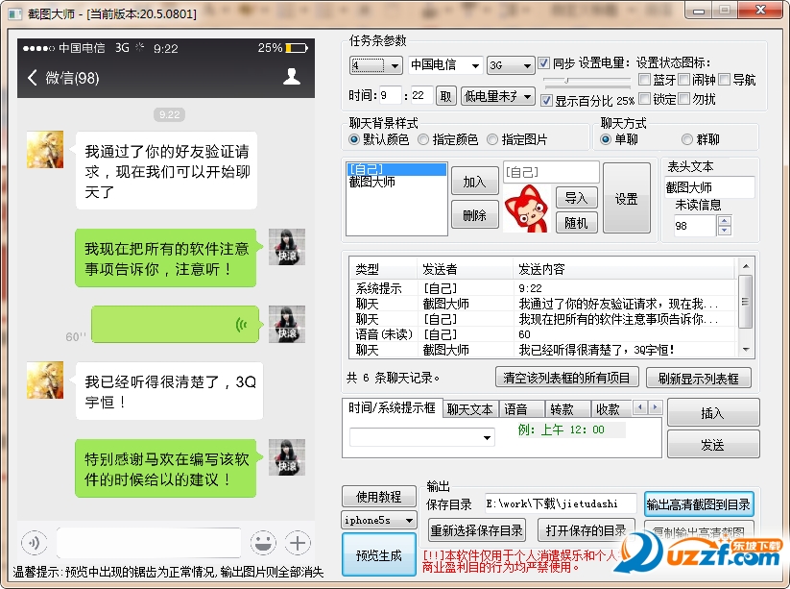Image resolution: width=790 pixels, height=589 pixels.
Task: Click the 预览生成 button
Action: point(379,554)
